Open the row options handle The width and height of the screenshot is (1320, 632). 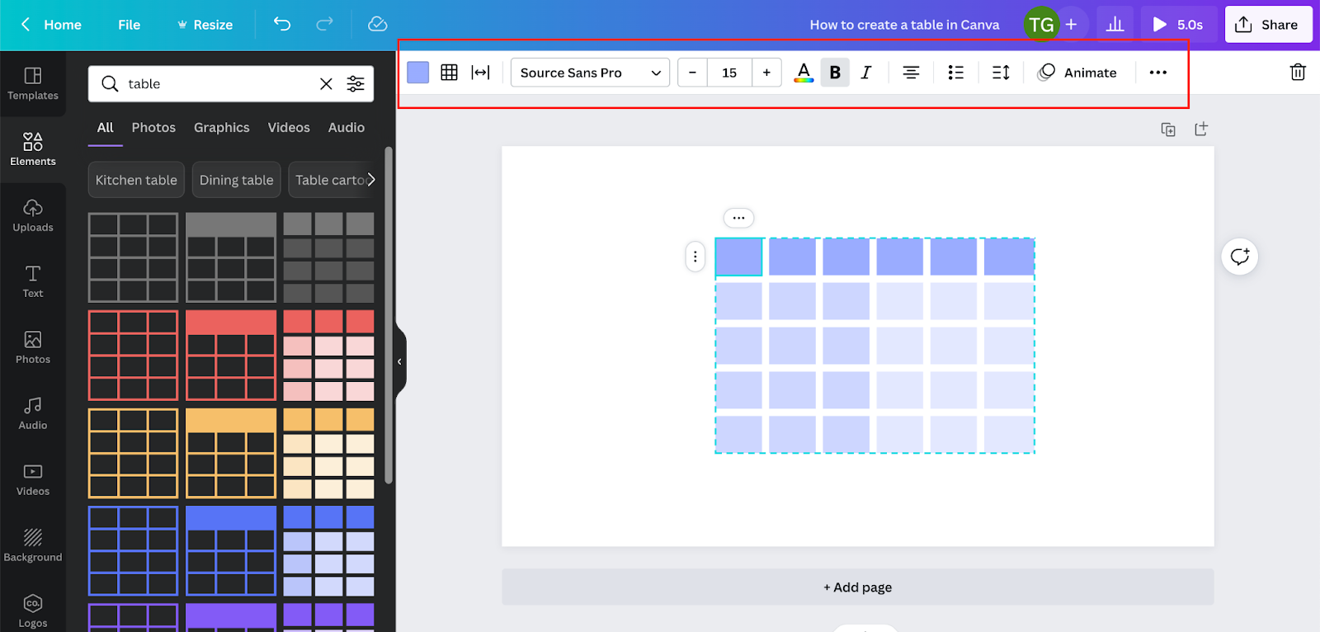tap(695, 257)
